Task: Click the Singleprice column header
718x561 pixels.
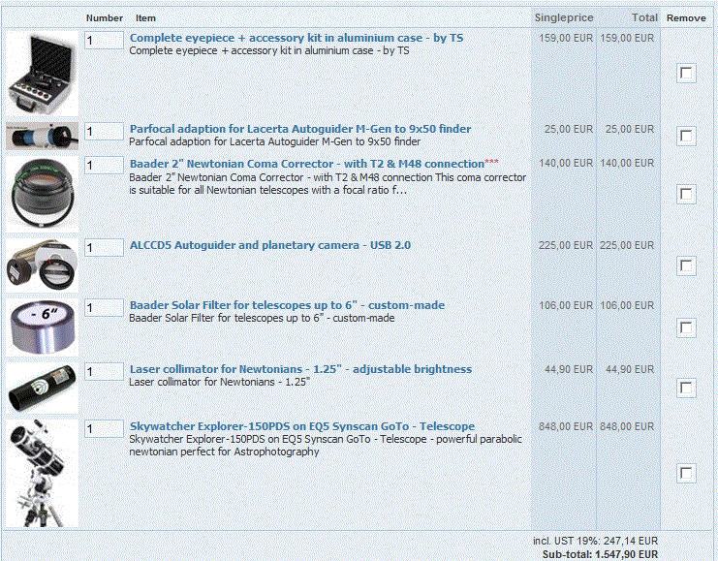Action: (x=564, y=17)
